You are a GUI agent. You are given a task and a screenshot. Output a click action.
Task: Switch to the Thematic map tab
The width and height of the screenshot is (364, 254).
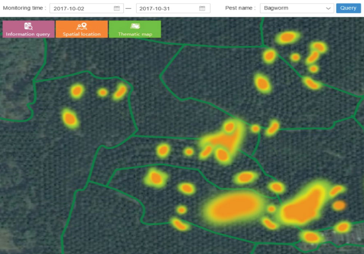pos(135,29)
